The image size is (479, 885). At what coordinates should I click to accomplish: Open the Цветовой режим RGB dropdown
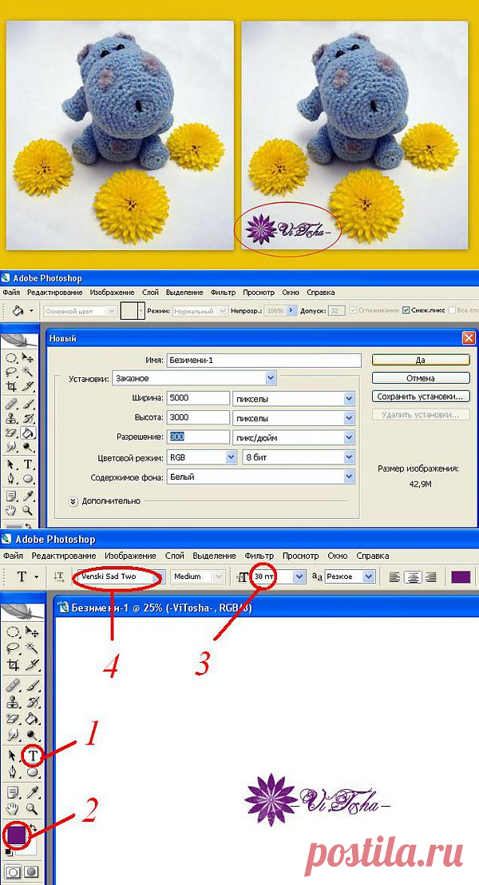tap(231, 457)
